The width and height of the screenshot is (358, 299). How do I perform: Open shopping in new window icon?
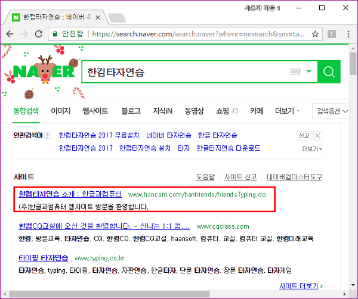tap(235, 111)
